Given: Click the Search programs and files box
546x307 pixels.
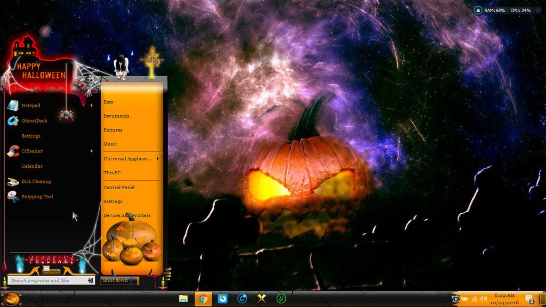Looking at the screenshot, I should point(47,280).
